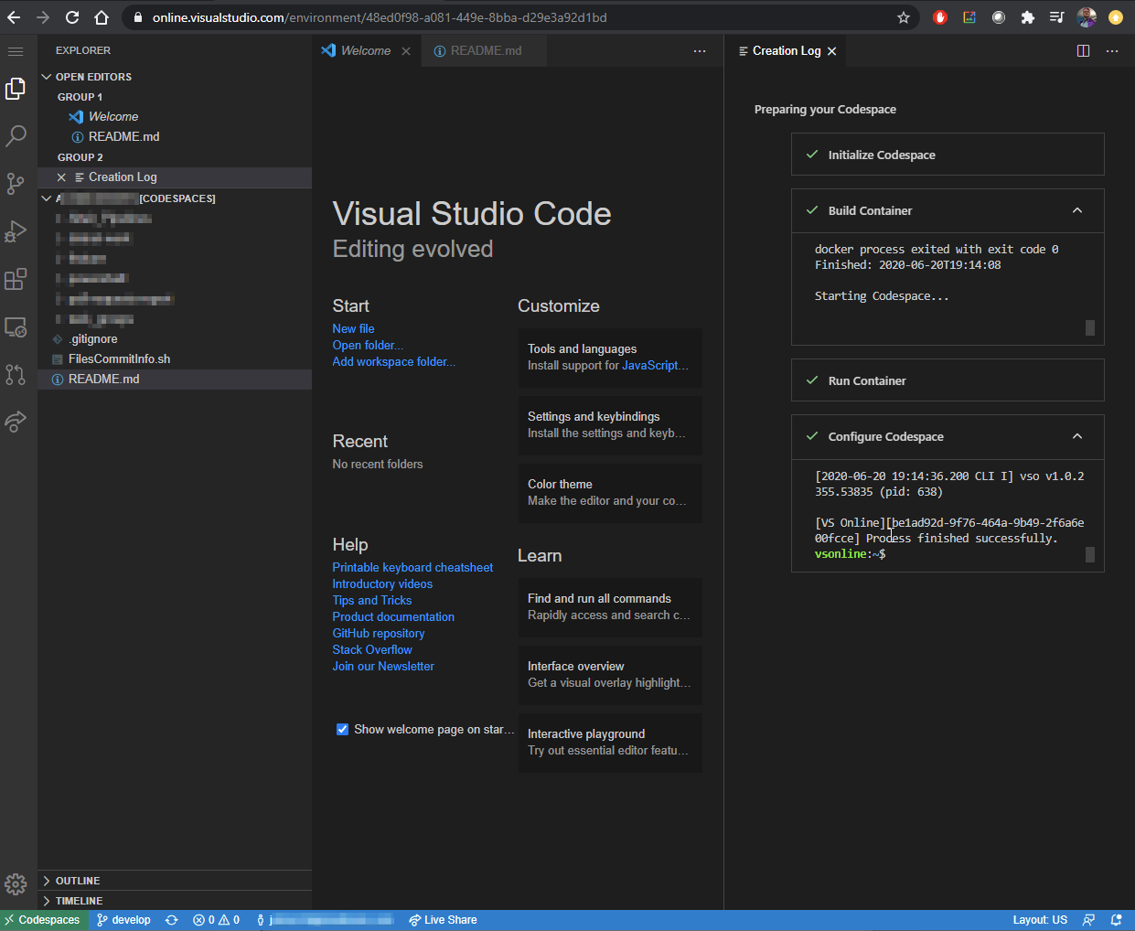Open the Product documentation link

coord(393,616)
